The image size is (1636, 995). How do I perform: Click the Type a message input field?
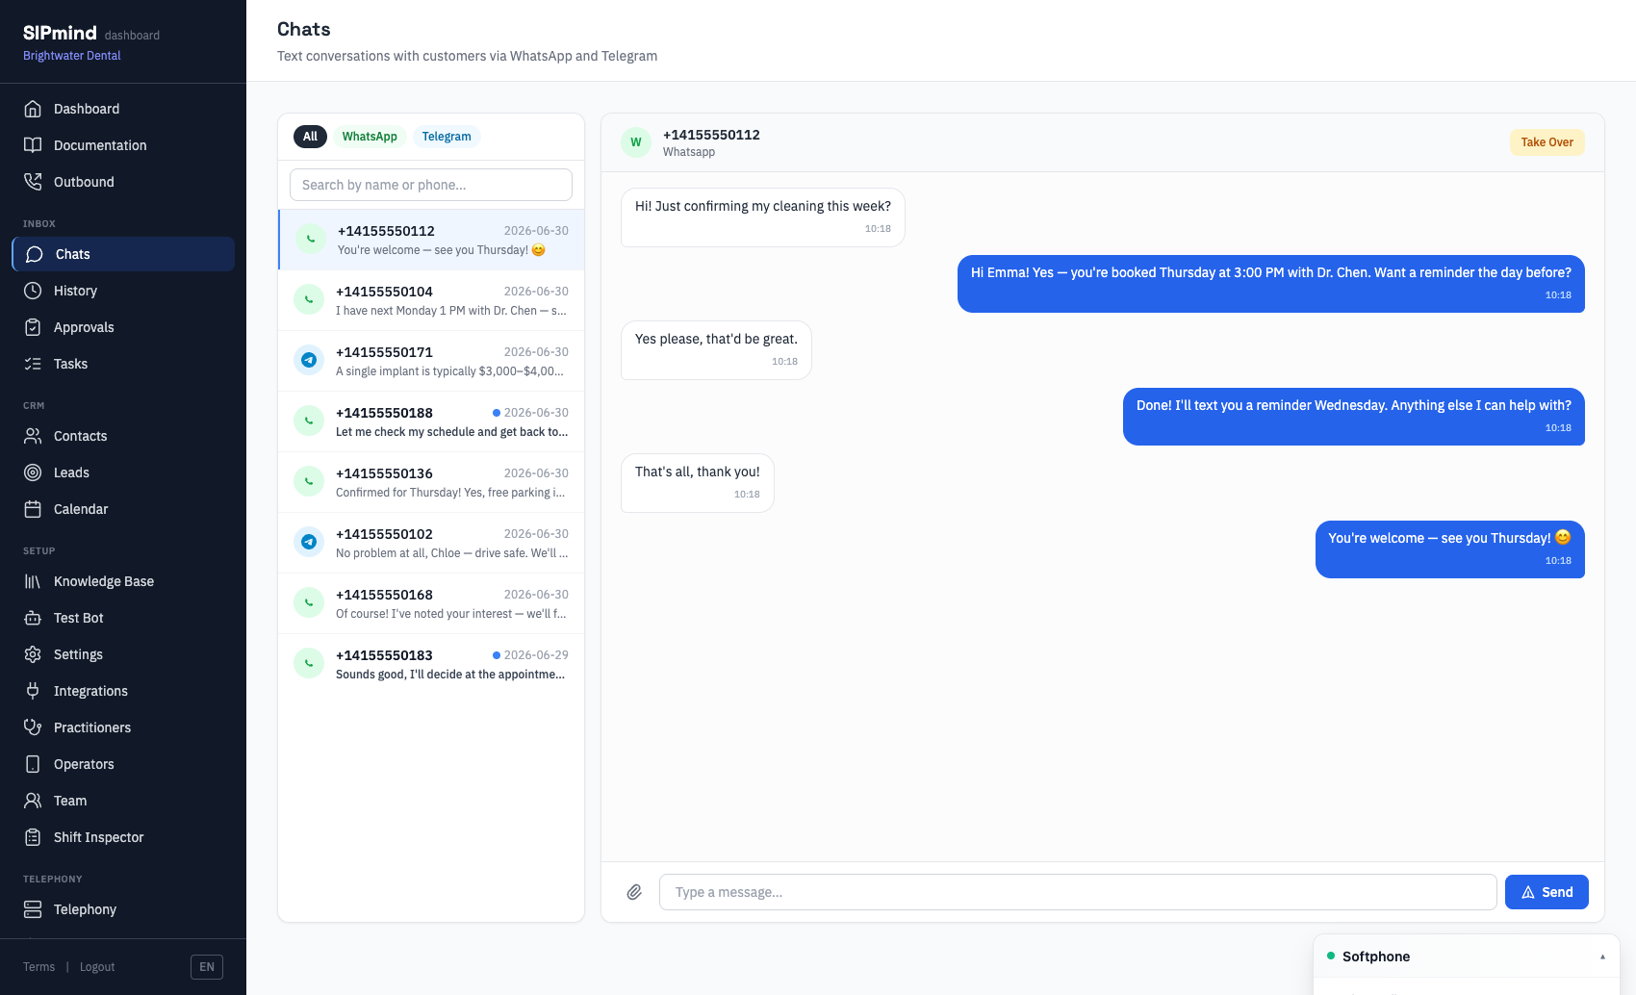(x=1078, y=892)
